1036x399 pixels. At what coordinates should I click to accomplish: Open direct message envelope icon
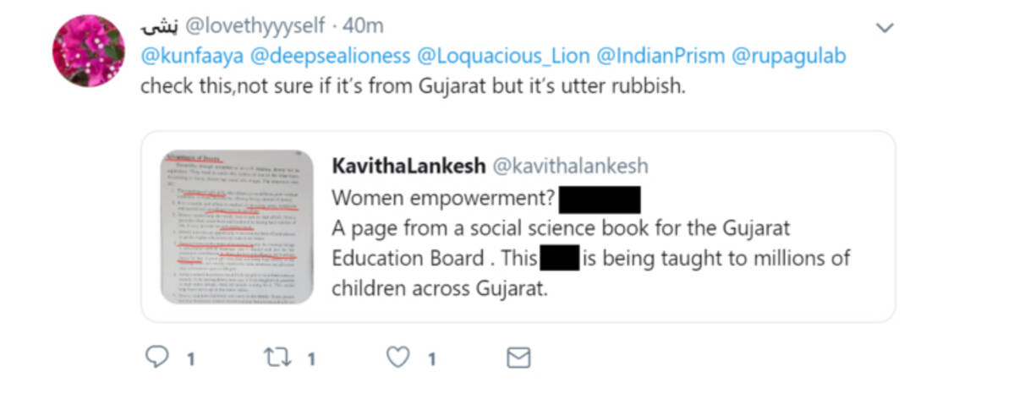[518, 358]
